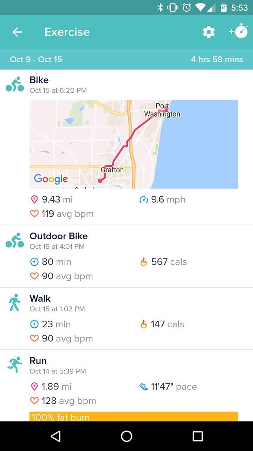Tap the Run activity icon
The image size is (253, 451).
click(15, 365)
